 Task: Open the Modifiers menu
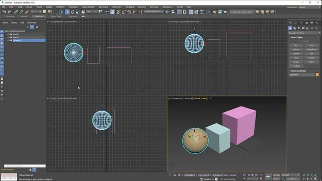click(60, 7)
